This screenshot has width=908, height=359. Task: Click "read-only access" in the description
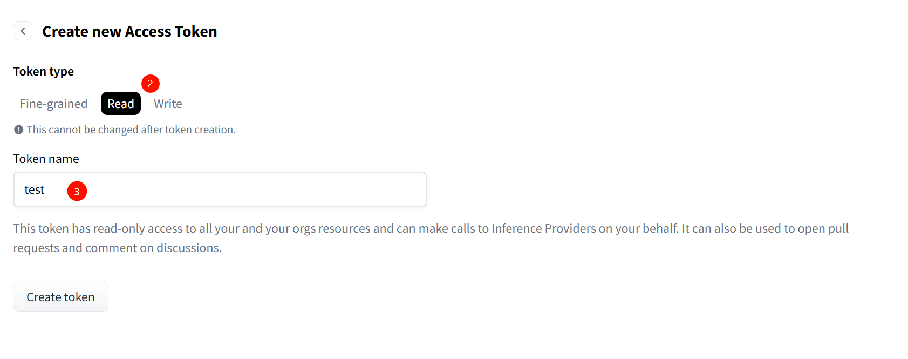point(136,228)
